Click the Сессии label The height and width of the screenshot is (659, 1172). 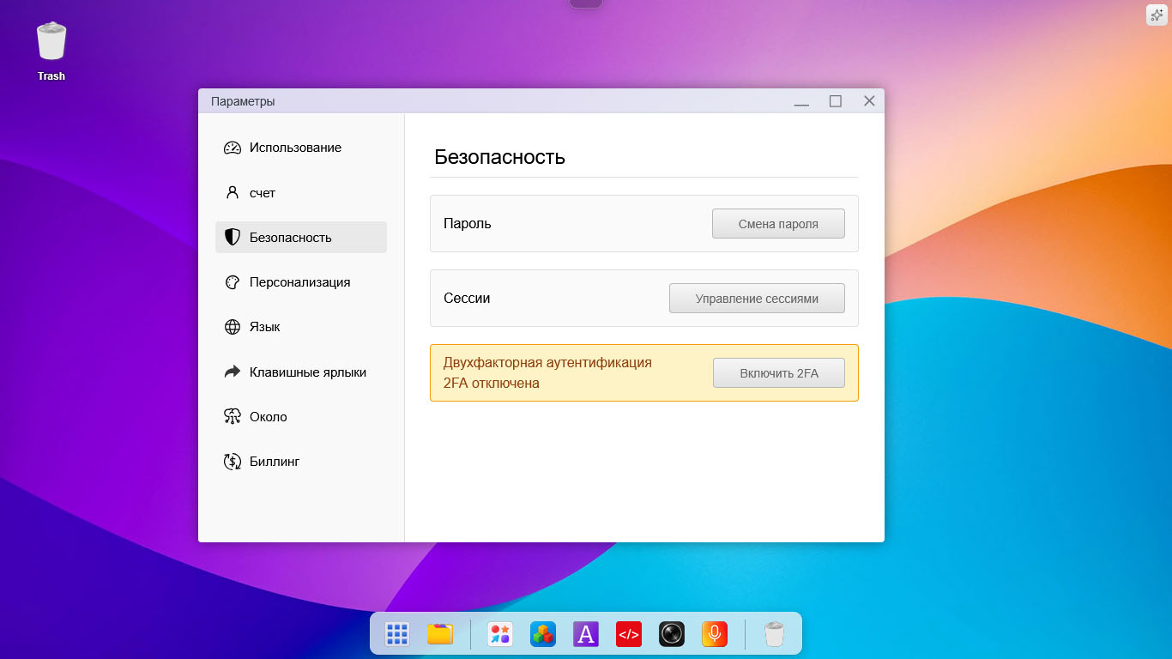coord(467,299)
